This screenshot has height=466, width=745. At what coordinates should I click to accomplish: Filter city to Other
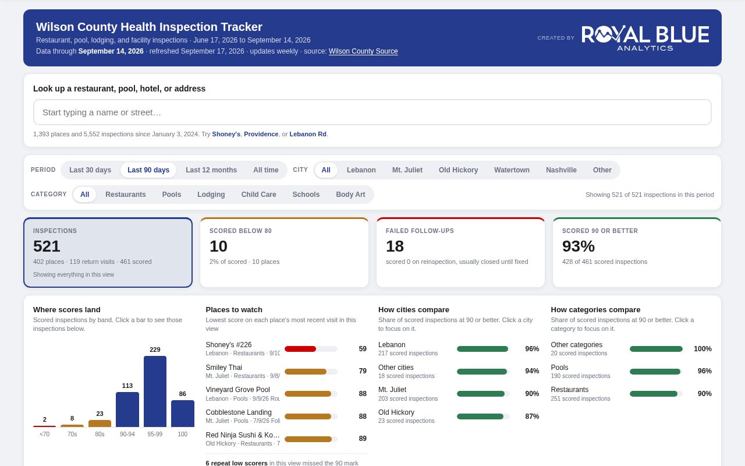pos(602,170)
